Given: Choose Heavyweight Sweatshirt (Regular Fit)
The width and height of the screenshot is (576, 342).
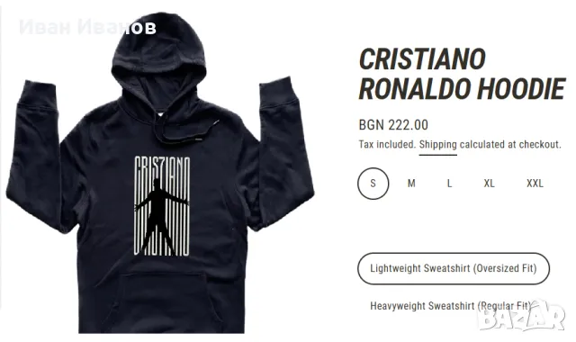Looking at the screenshot, I should click(451, 306).
